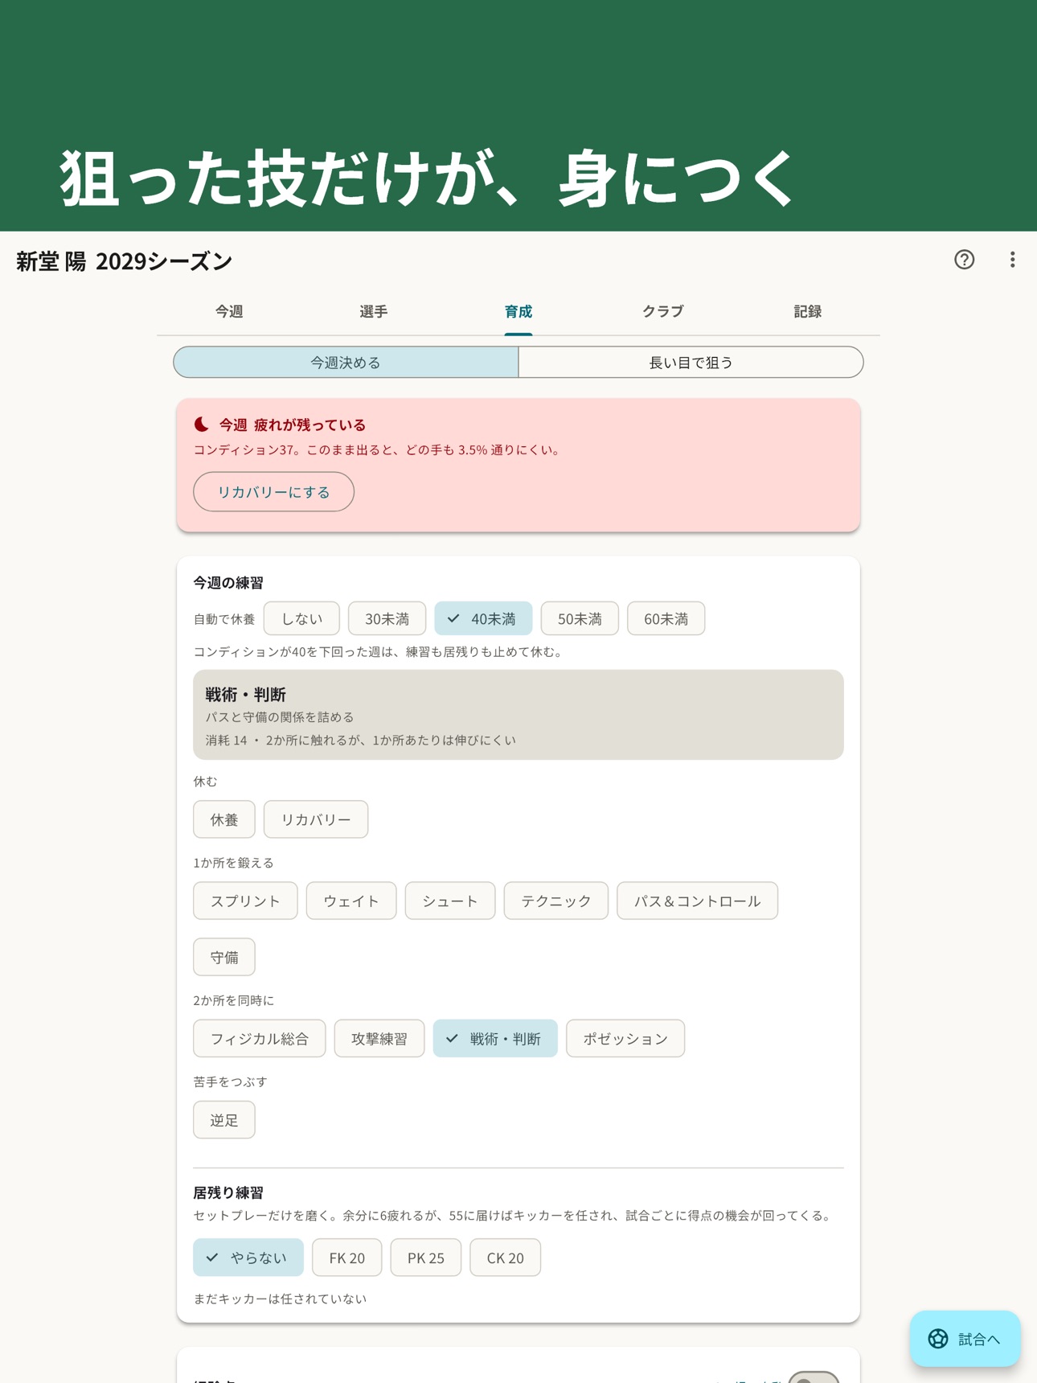
Task: Open the help question mark icon
Action: click(x=964, y=260)
